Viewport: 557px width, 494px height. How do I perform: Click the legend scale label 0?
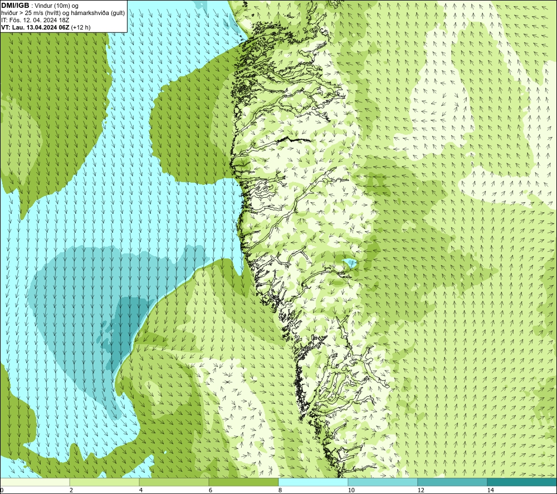click(2, 490)
